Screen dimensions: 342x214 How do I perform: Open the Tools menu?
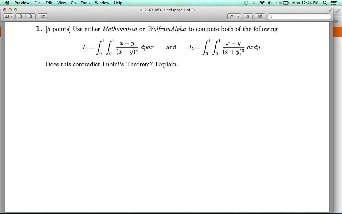point(85,3)
